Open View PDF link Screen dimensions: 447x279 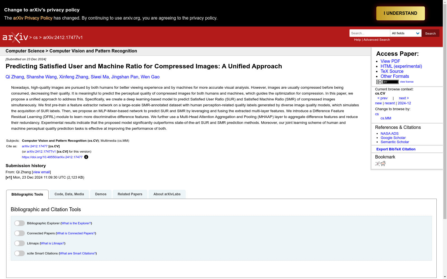point(390,61)
